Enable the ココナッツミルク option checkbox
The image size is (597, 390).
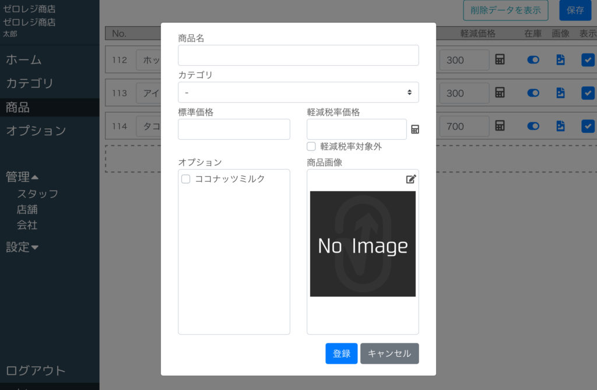coord(186,179)
